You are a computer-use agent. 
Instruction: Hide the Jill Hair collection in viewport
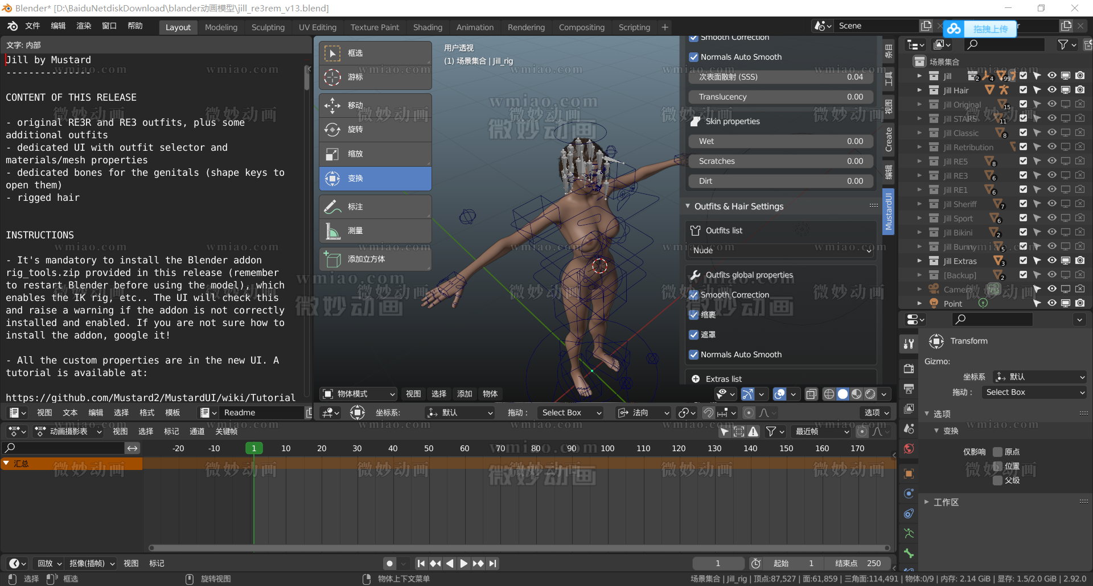(x=1051, y=90)
